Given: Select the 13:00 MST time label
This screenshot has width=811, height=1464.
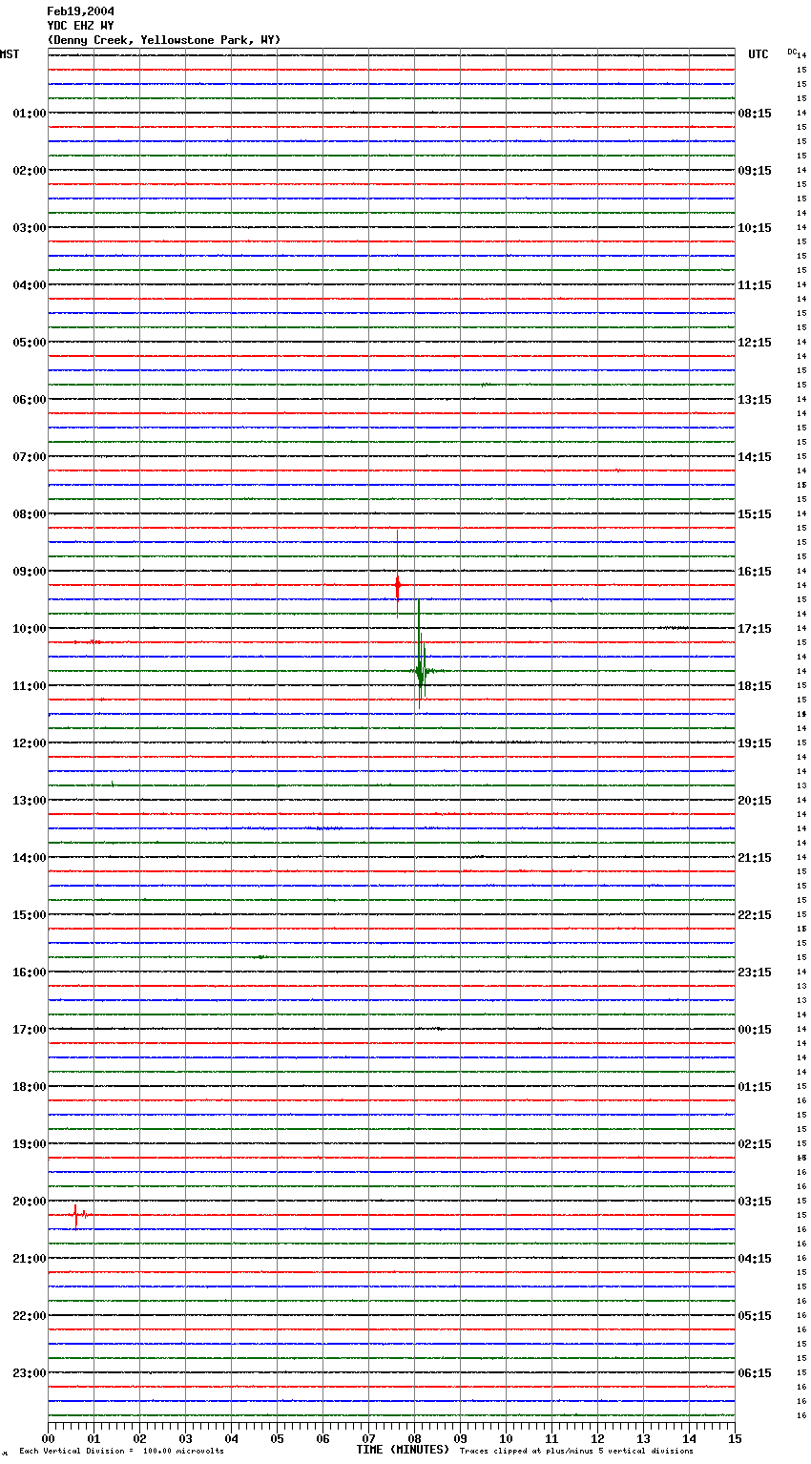Looking at the screenshot, I should click(29, 801).
